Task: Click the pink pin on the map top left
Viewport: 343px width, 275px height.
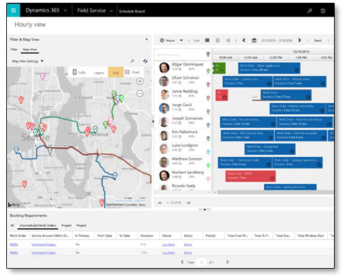Action: click(43, 76)
